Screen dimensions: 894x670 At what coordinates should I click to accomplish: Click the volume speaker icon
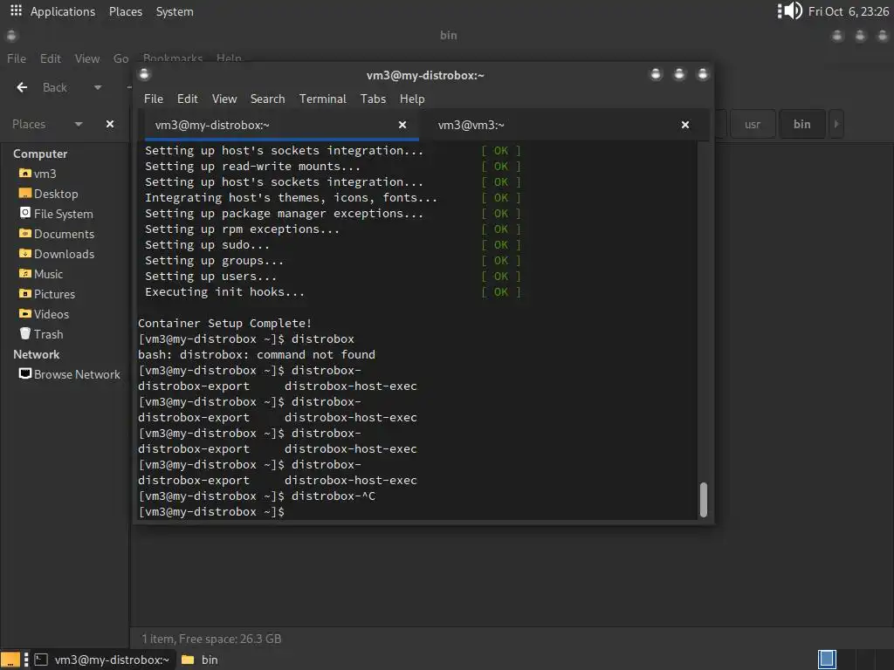pyautogui.click(x=794, y=10)
